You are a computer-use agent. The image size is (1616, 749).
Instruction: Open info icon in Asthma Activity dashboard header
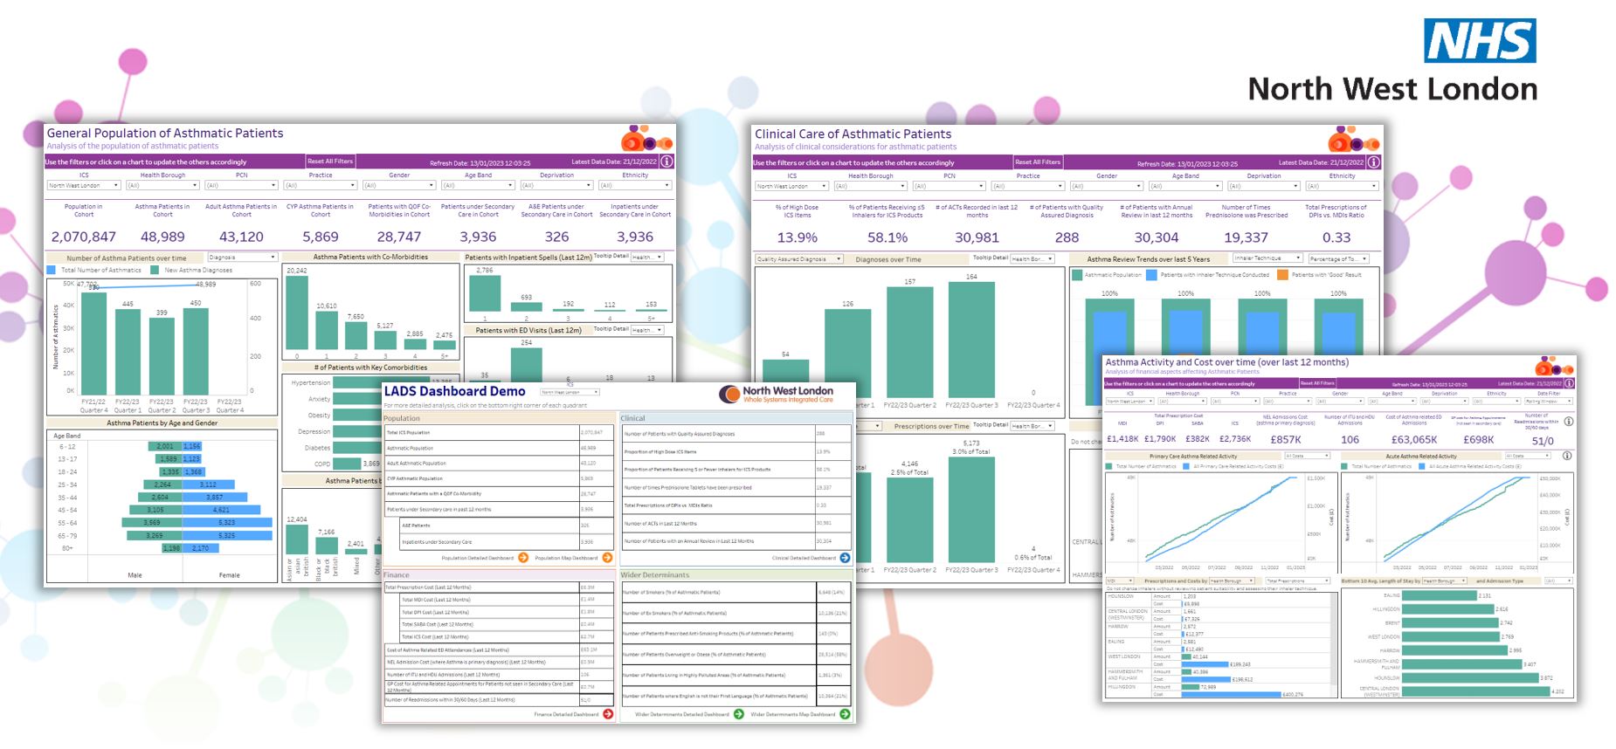tap(1570, 383)
